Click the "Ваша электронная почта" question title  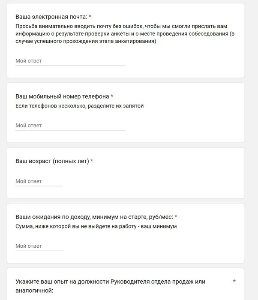coord(51,17)
